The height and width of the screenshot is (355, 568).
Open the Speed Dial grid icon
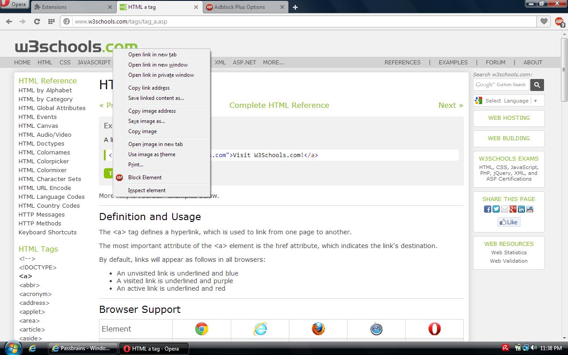[x=51, y=21]
